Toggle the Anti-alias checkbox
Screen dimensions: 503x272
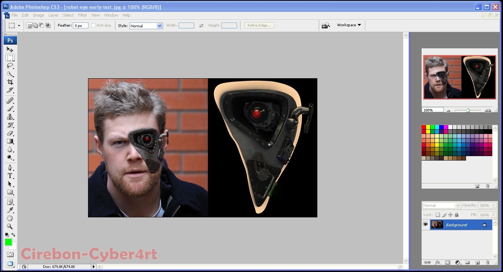pos(93,25)
